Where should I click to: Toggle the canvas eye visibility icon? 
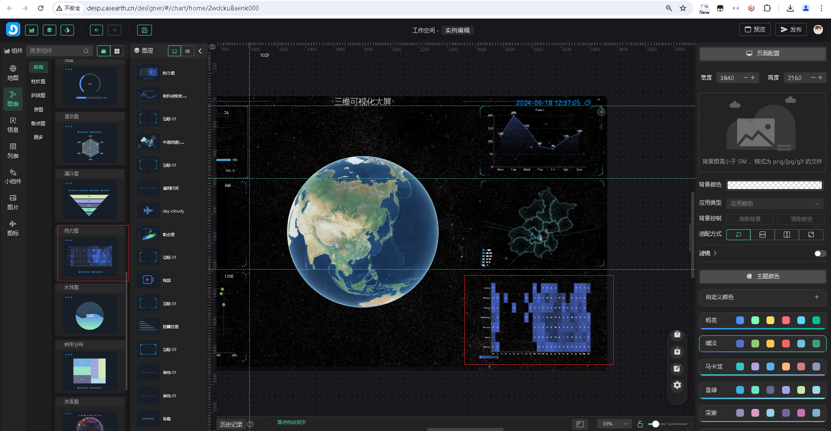pos(213,47)
